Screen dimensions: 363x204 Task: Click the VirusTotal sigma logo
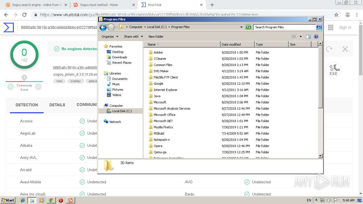click(9, 27)
